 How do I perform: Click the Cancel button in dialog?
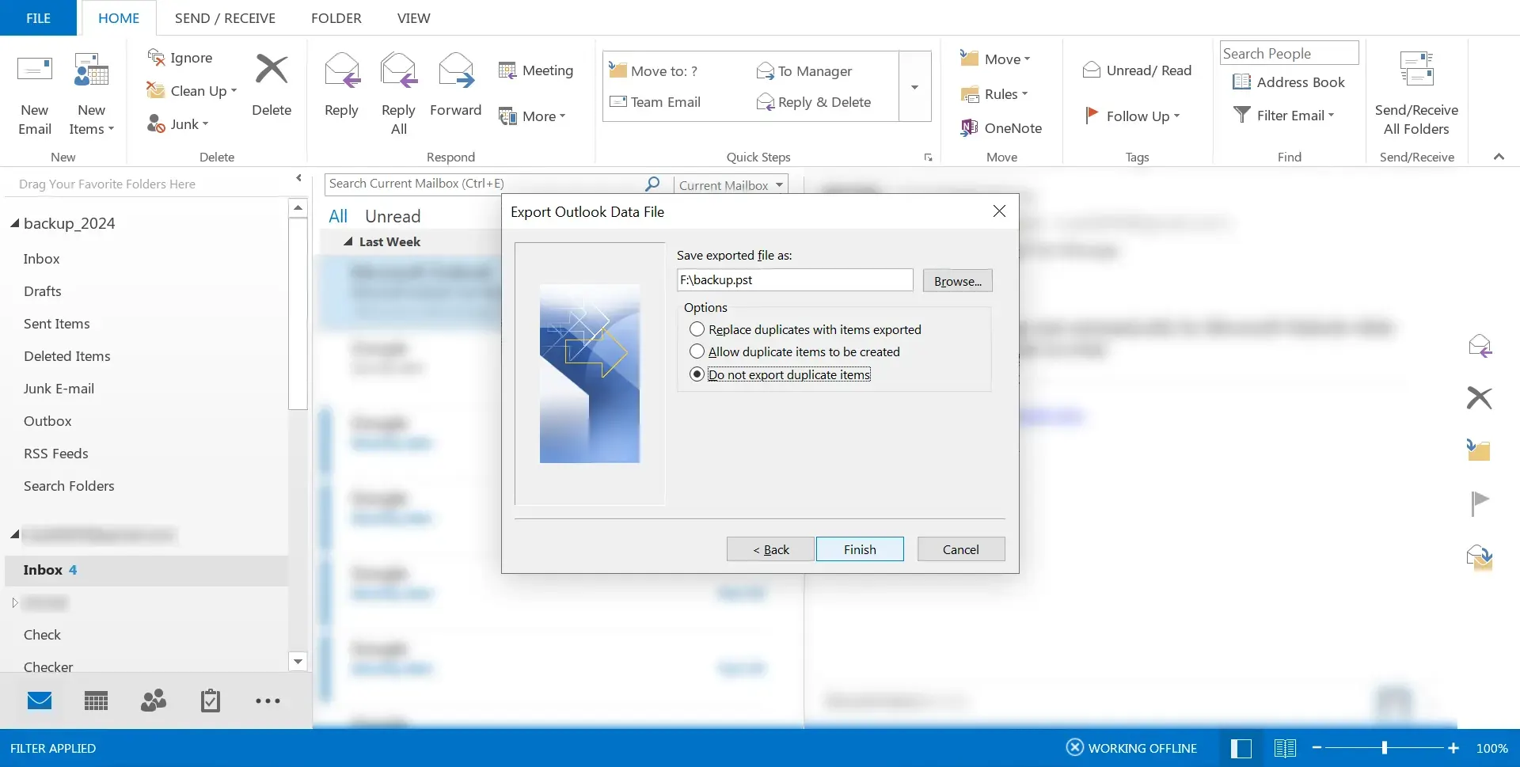(x=961, y=549)
